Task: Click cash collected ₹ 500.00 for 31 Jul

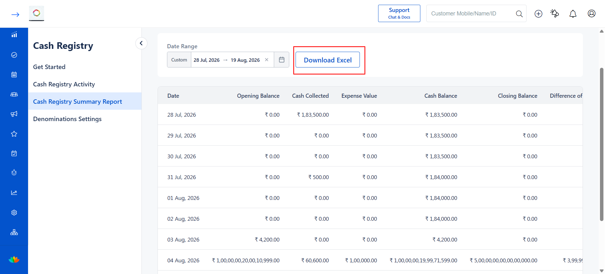Action: (319, 177)
